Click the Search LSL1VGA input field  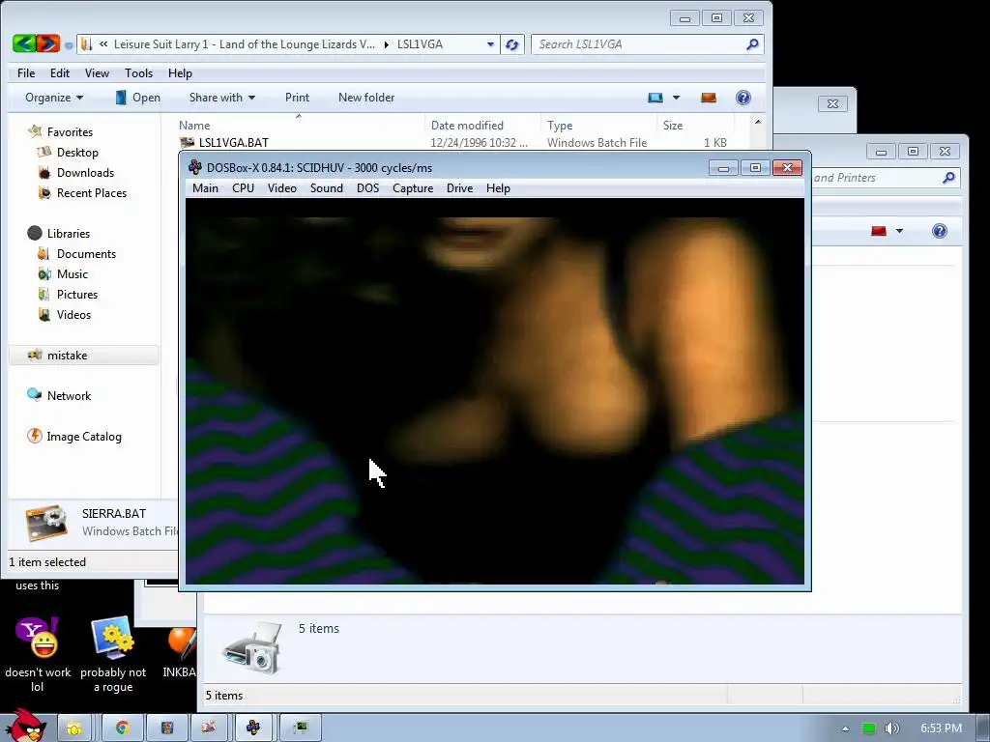(x=638, y=44)
